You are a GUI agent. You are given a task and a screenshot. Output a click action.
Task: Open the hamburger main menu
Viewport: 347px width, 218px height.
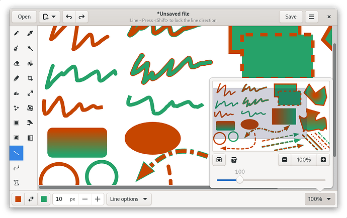point(312,17)
